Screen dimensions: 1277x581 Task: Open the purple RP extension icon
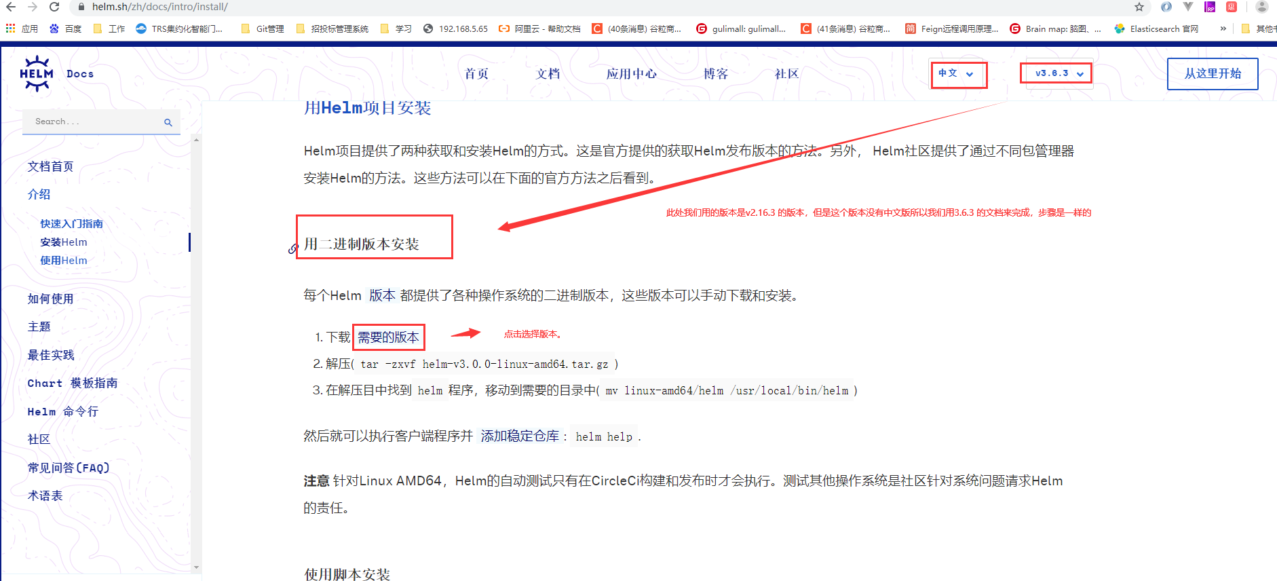point(1210,7)
